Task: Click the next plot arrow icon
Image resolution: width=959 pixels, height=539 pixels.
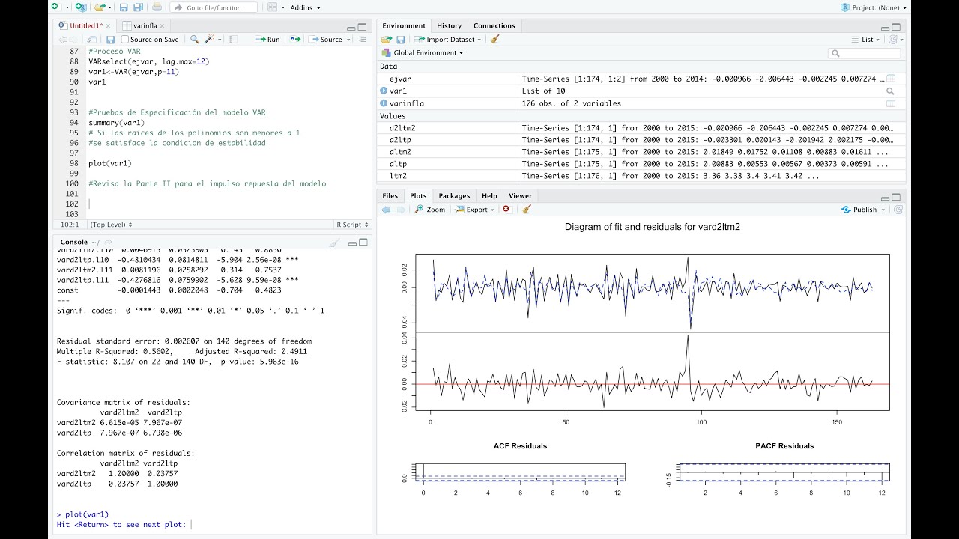Action: [401, 210]
